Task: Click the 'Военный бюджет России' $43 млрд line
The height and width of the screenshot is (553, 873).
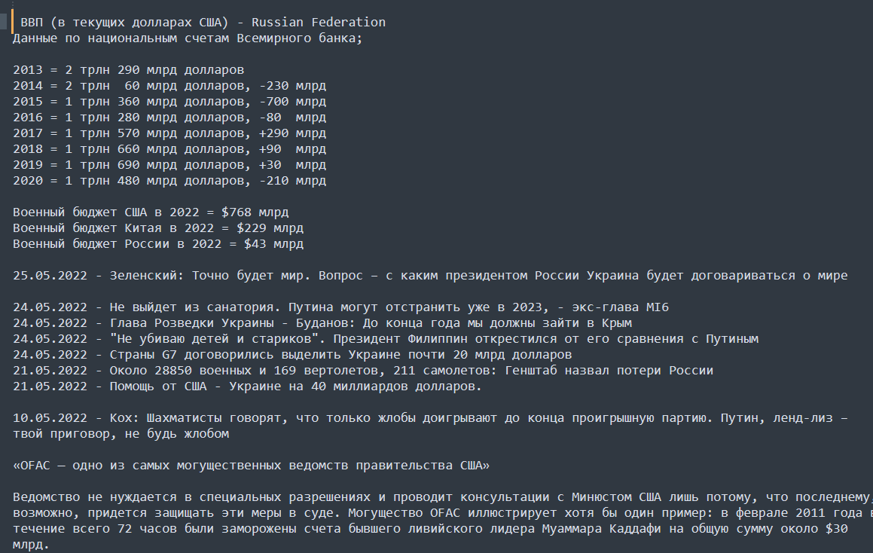Action: [x=158, y=244]
